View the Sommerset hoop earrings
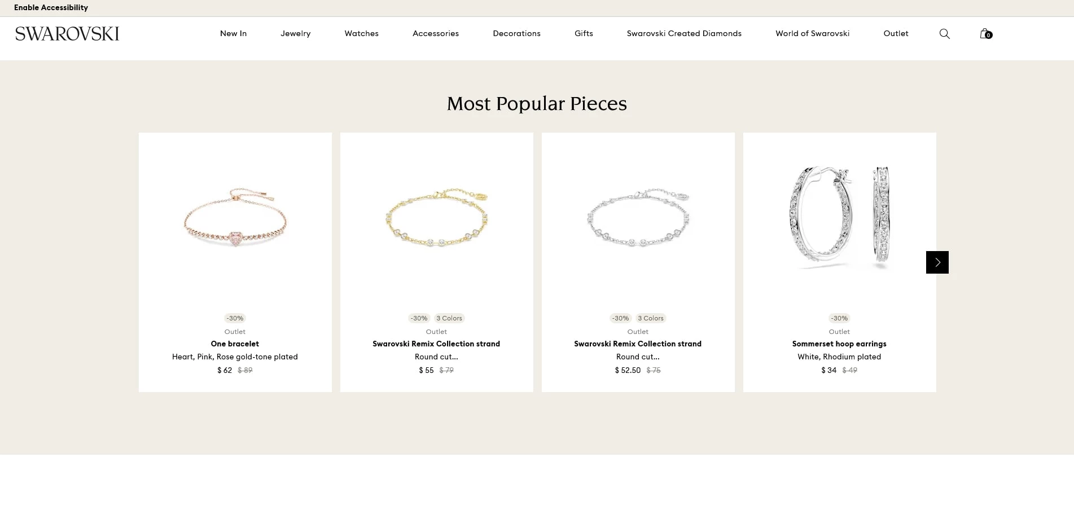 click(x=839, y=344)
